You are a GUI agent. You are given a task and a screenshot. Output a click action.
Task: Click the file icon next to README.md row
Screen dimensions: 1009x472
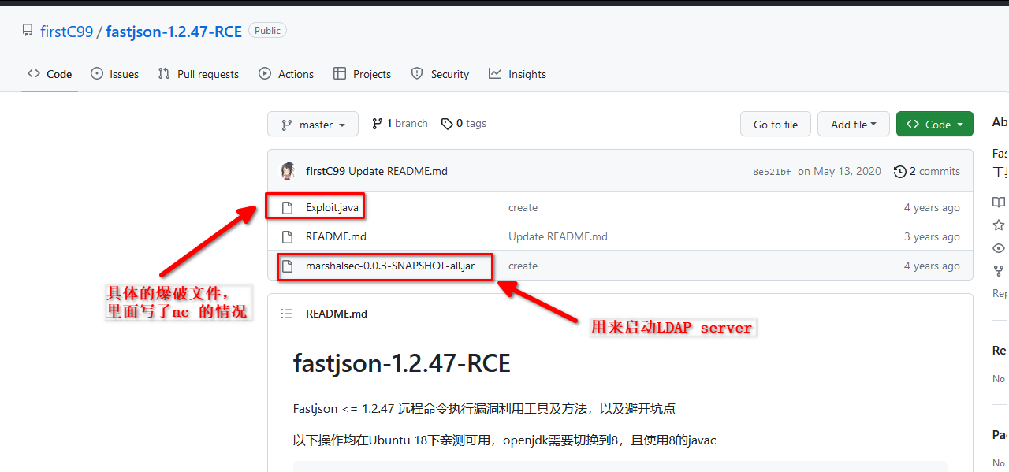click(288, 236)
